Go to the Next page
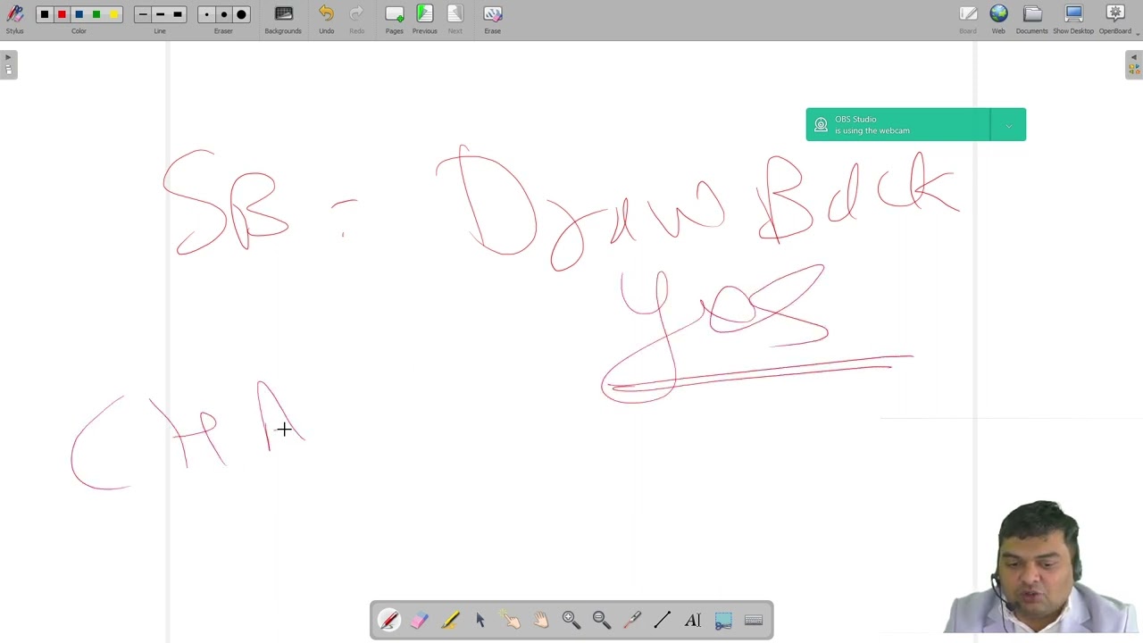This screenshot has height=643, width=1143. pos(455,19)
